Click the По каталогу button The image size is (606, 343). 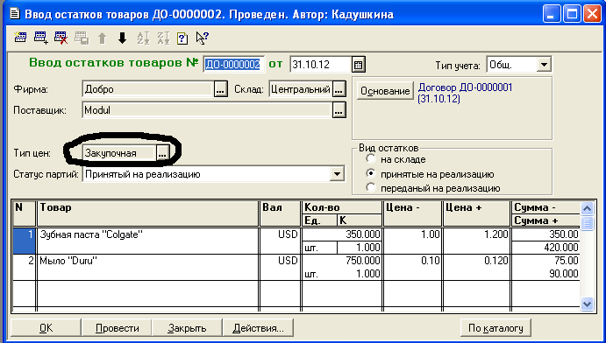(495, 328)
